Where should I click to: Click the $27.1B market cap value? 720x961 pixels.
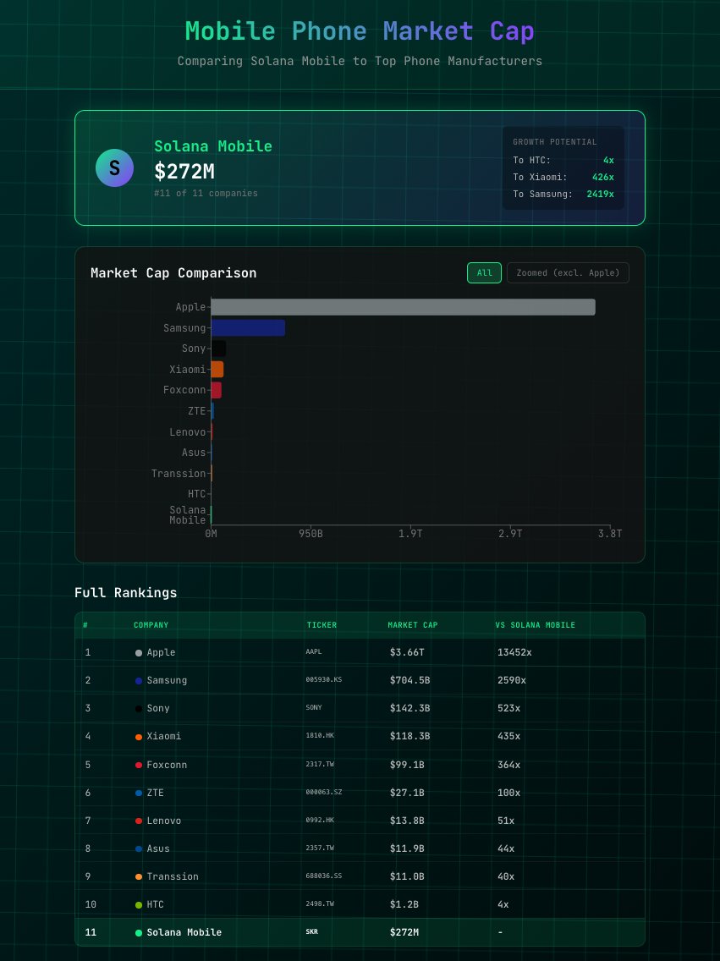[407, 793]
